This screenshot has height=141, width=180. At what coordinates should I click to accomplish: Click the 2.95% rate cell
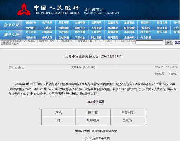[x=128, y=121]
